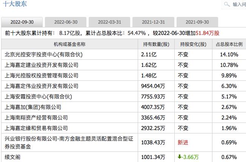Click the 2.67% share percentage
The height and width of the screenshot is (162, 246).
click(229, 107)
